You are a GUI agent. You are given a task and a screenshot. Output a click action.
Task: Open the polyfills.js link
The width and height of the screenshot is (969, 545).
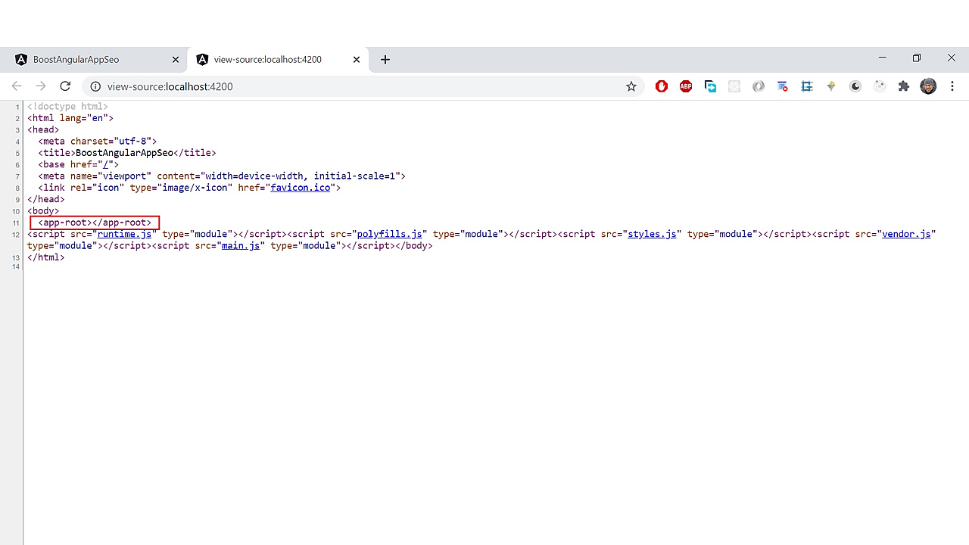tap(388, 234)
